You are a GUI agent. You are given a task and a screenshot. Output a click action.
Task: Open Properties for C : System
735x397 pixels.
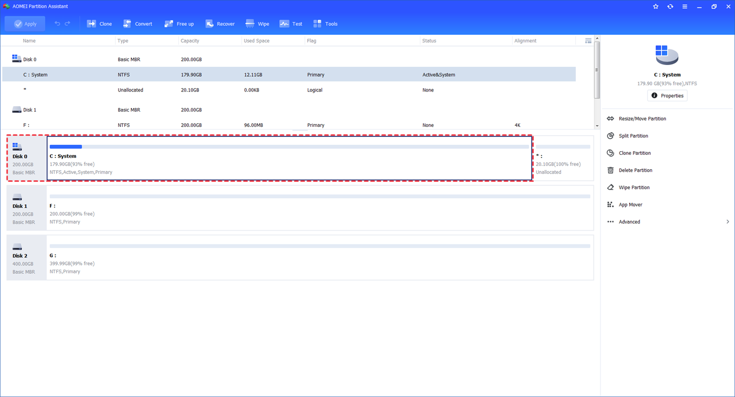(x=667, y=96)
